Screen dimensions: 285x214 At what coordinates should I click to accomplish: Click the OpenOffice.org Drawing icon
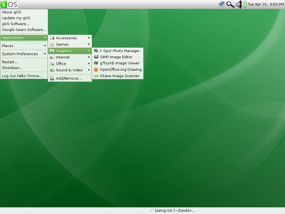click(x=96, y=70)
